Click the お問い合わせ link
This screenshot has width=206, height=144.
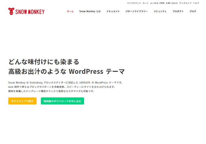click(172, 3)
